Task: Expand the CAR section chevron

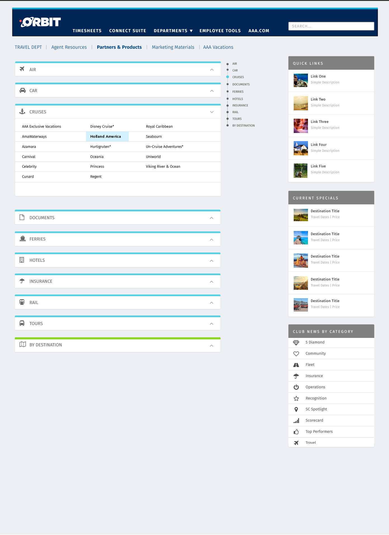Action: click(212, 91)
